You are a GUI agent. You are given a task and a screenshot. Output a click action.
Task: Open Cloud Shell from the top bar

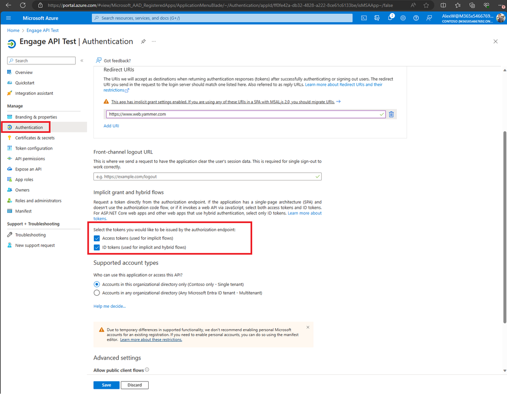364,18
